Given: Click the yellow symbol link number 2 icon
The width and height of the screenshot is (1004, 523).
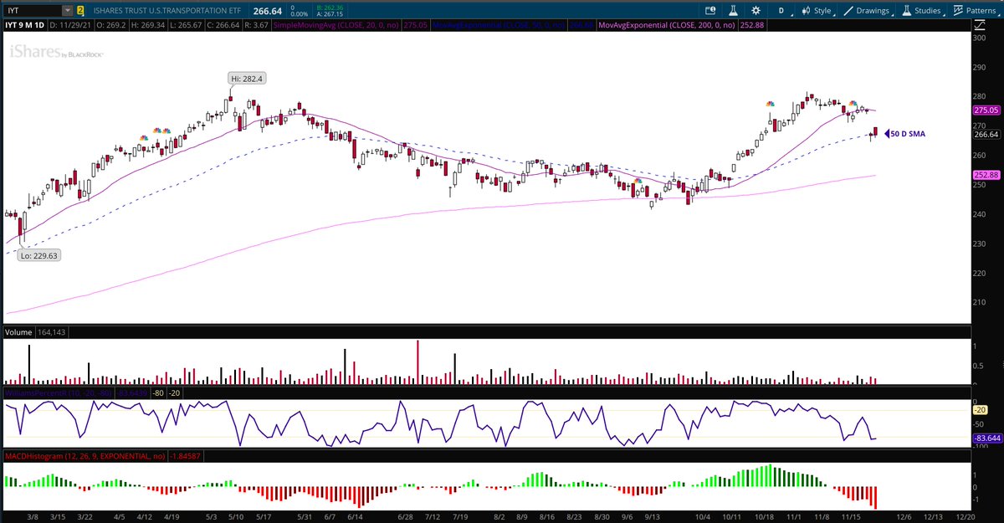Looking at the screenshot, I should 79,11.
